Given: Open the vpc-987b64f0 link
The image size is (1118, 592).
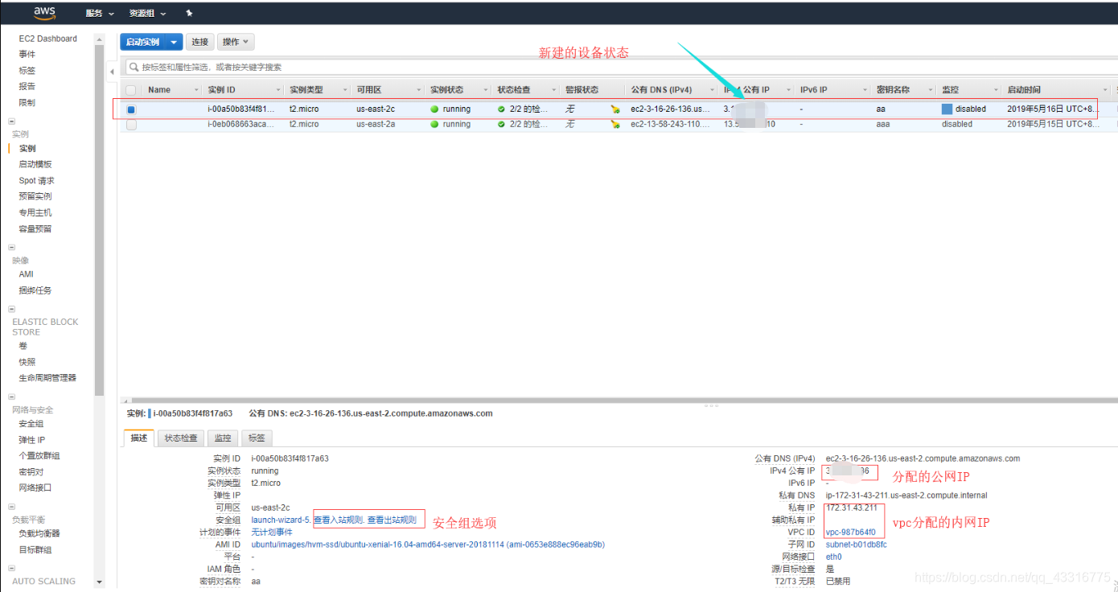Looking at the screenshot, I should (x=850, y=532).
